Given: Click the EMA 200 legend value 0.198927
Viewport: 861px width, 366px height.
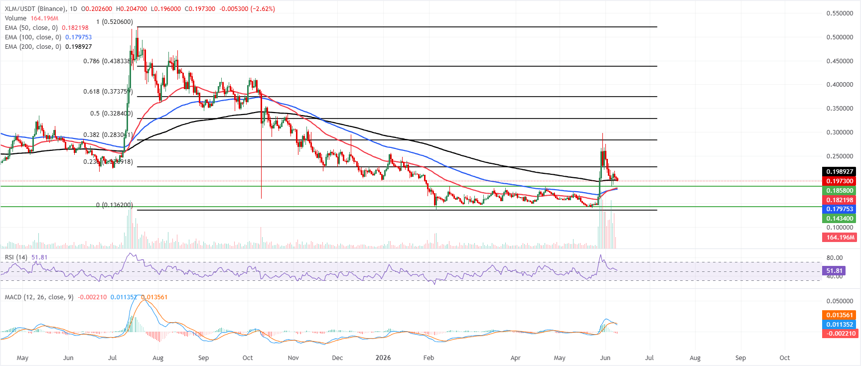Looking at the screenshot, I should 78,47.
